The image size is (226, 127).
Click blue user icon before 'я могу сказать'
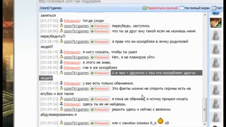[x=61, y=52]
